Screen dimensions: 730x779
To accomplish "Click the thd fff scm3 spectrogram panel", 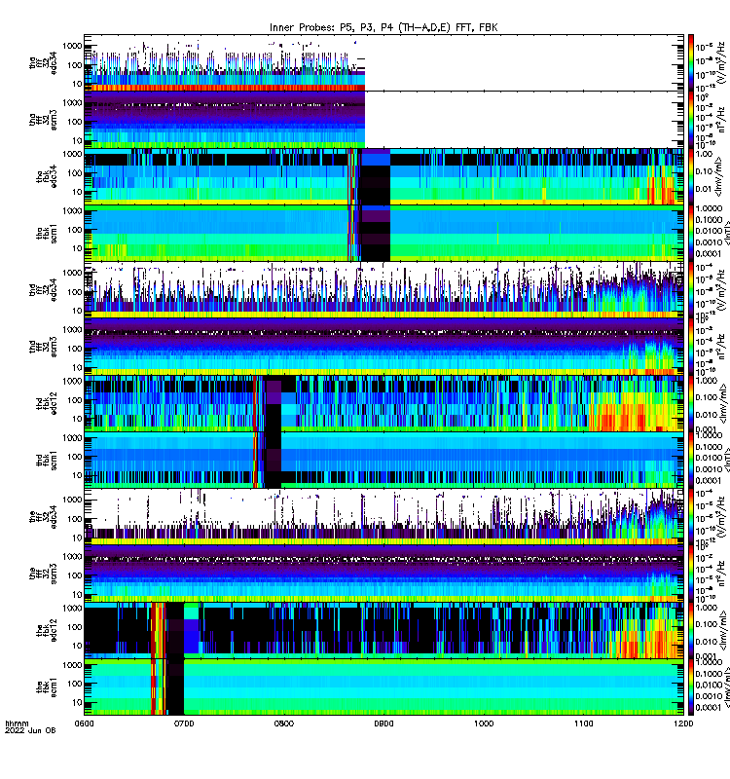I will pyautogui.click(x=383, y=347).
